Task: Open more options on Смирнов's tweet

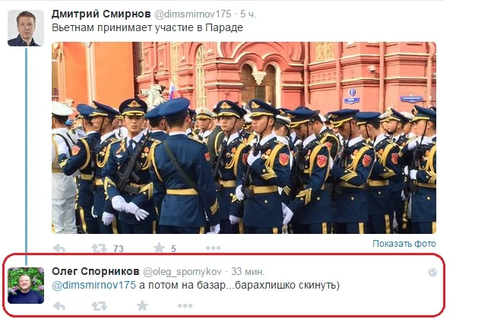Action: click(214, 248)
